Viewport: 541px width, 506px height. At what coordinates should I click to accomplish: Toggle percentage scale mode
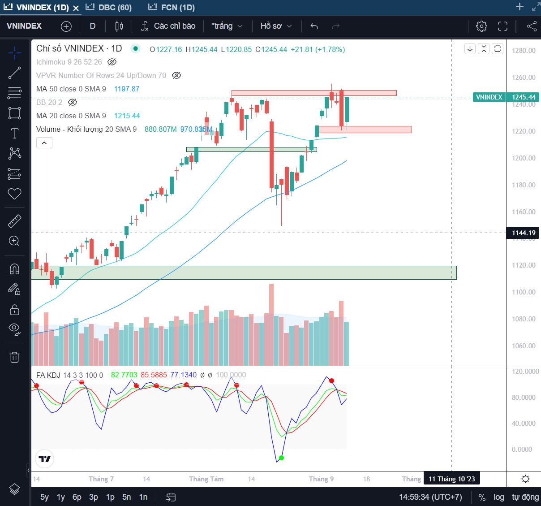[482, 497]
